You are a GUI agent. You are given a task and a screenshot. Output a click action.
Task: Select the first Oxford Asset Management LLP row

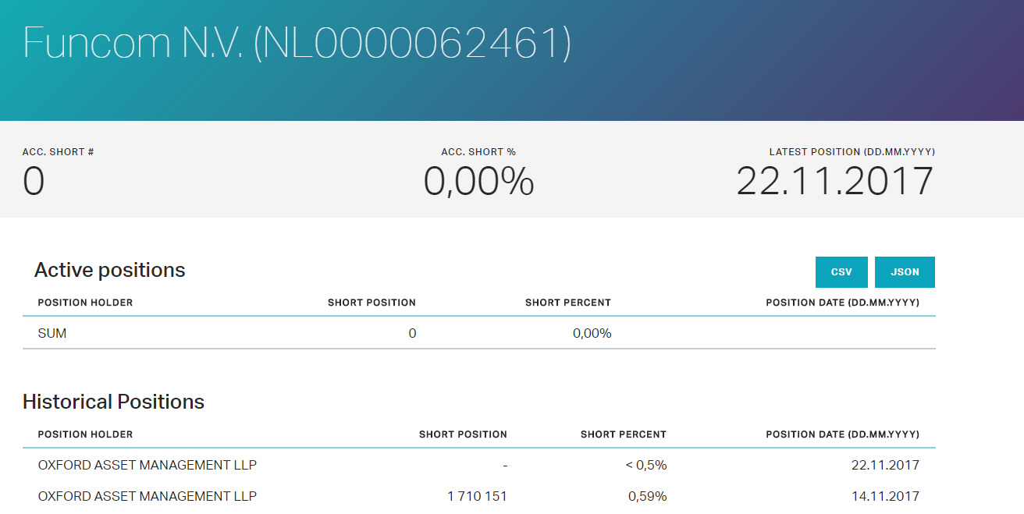[x=148, y=466]
